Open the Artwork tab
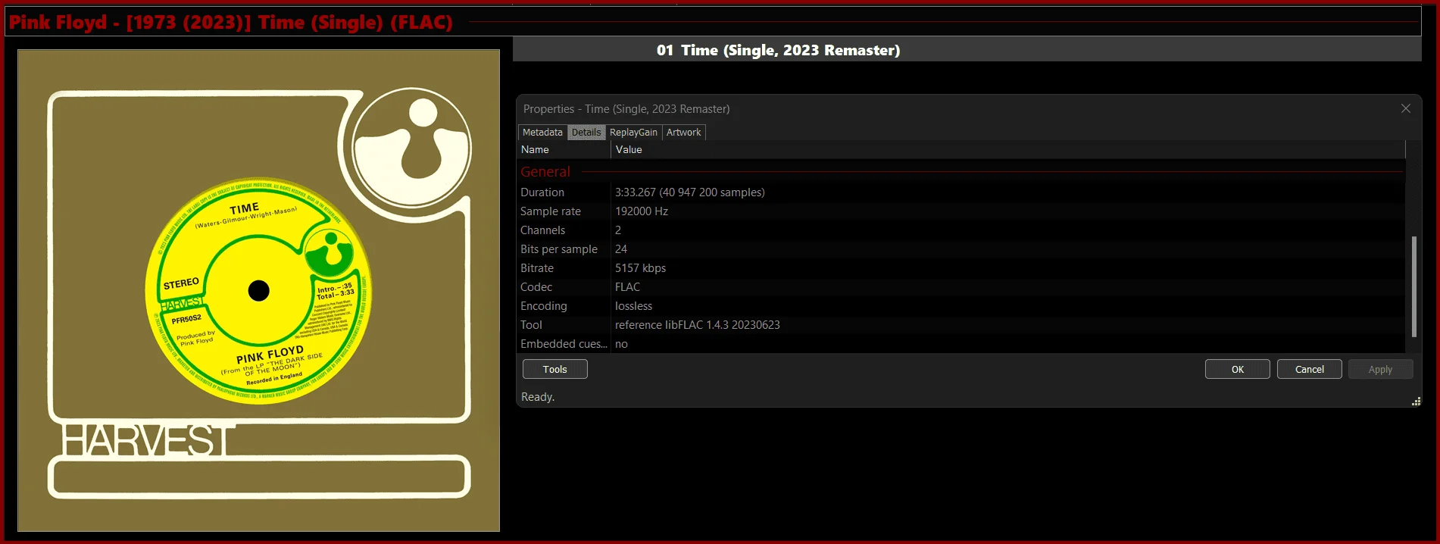Viewport: 1440px width, 544px height. point(683,132)
